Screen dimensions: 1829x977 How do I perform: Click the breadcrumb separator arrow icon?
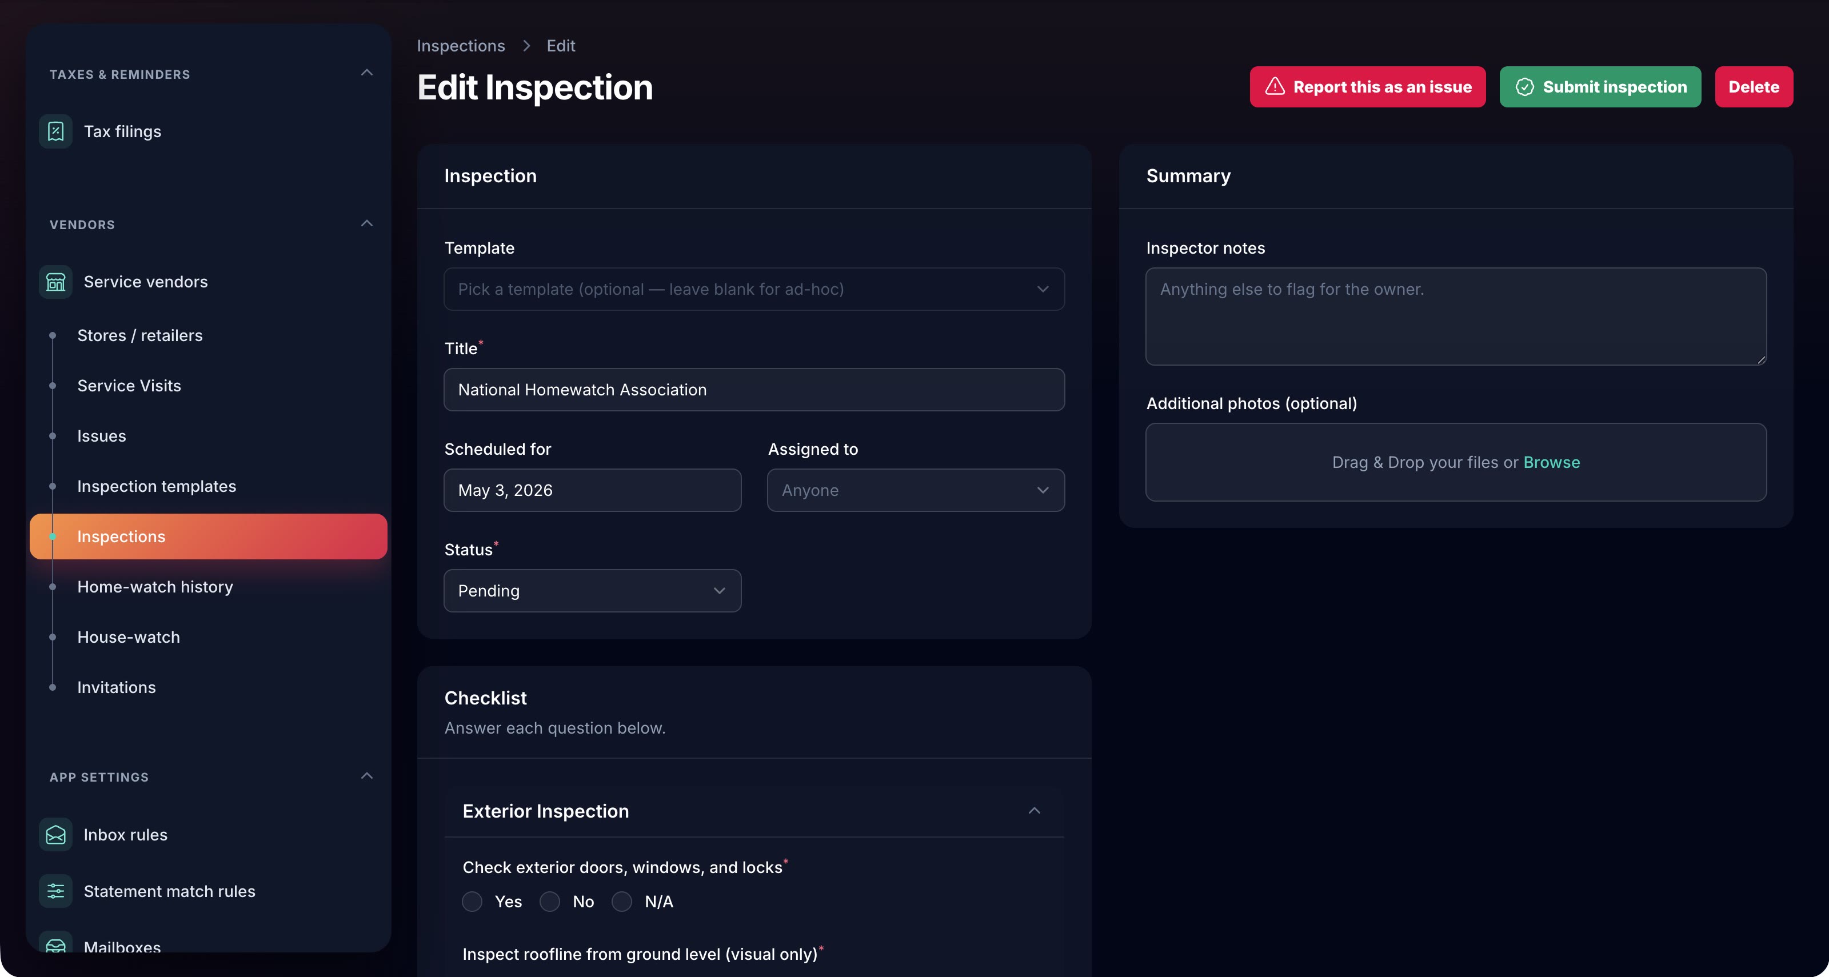pos(526,45)
